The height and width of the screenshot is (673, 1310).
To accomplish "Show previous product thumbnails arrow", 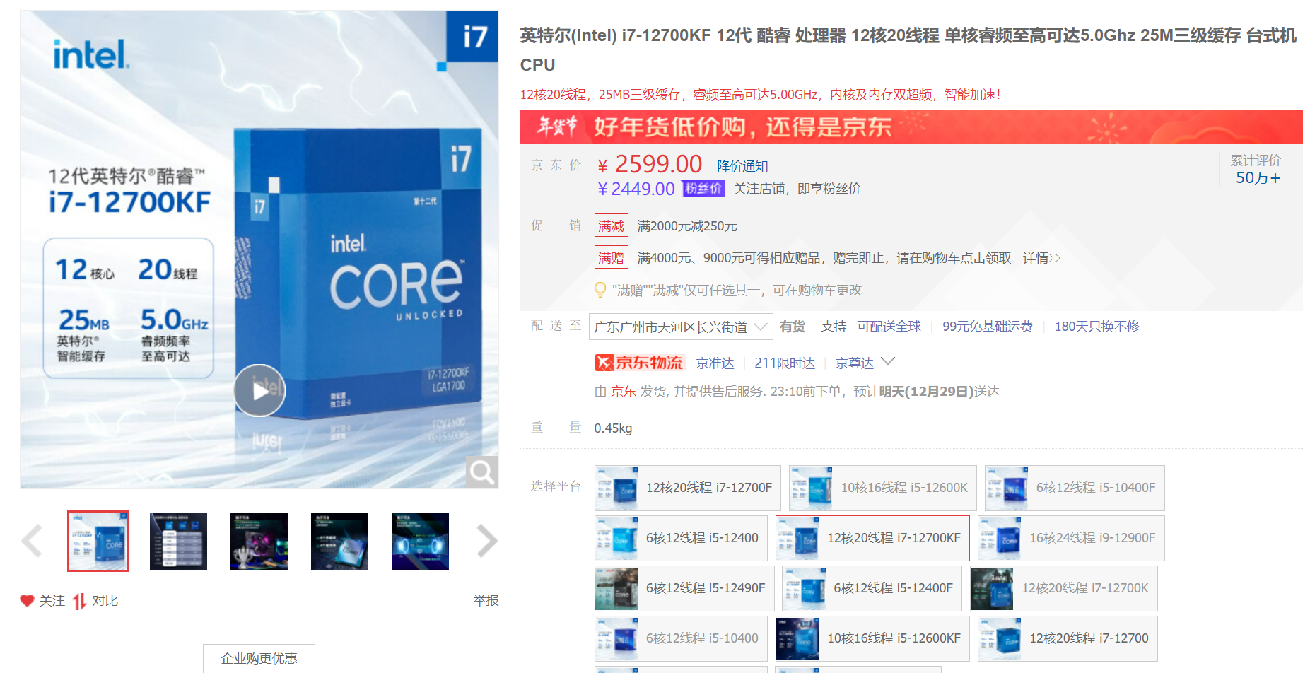I will pos(32,542).
